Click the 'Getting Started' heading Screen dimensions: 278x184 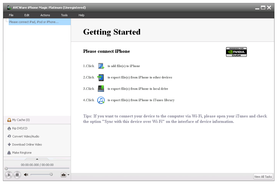coord(112,32)
